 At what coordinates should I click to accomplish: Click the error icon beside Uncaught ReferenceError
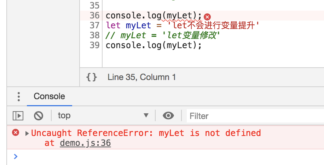pyautogui.click(x=16, y=133)
